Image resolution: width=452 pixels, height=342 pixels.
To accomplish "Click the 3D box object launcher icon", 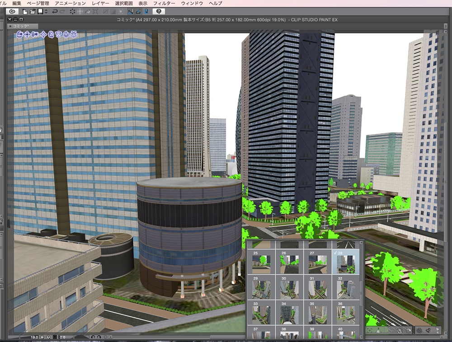I will (399, 330).
